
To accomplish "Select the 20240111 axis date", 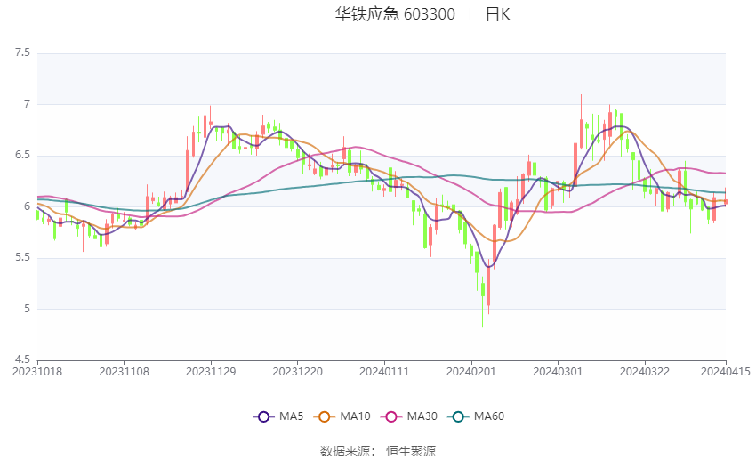I will (x=384, y=371).
